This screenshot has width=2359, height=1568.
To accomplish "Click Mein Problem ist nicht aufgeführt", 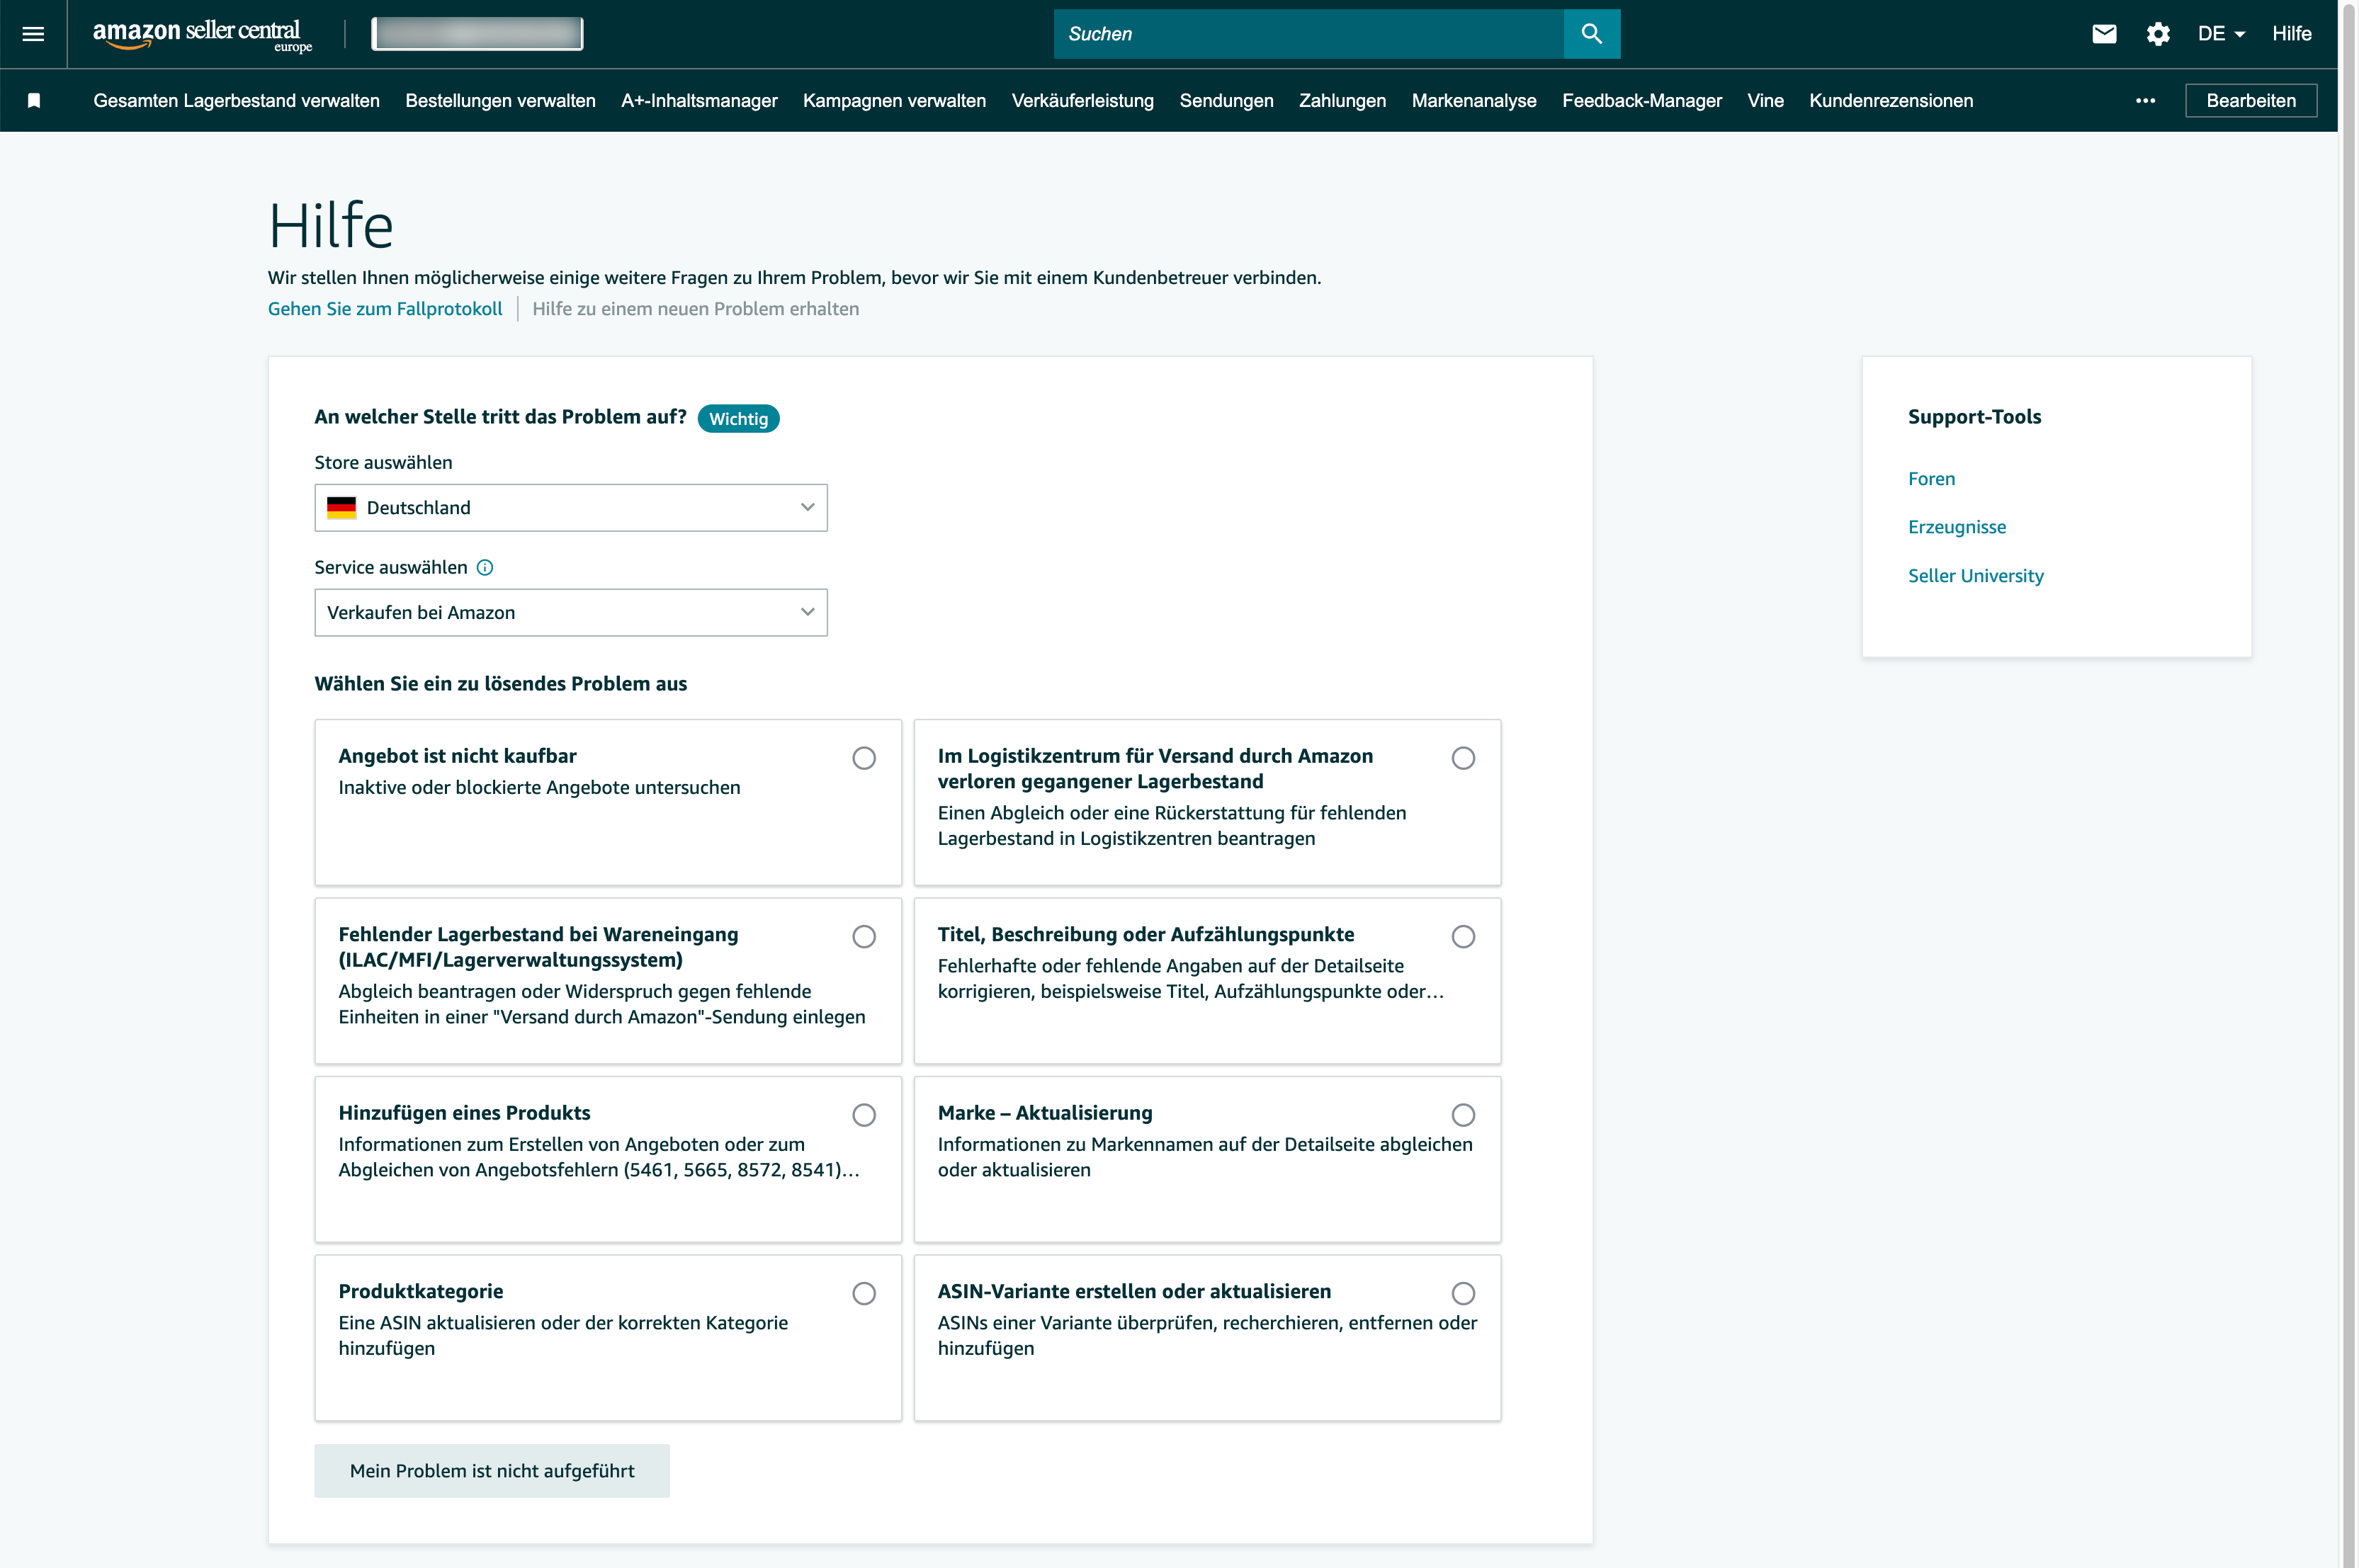I will point(492,1470).
